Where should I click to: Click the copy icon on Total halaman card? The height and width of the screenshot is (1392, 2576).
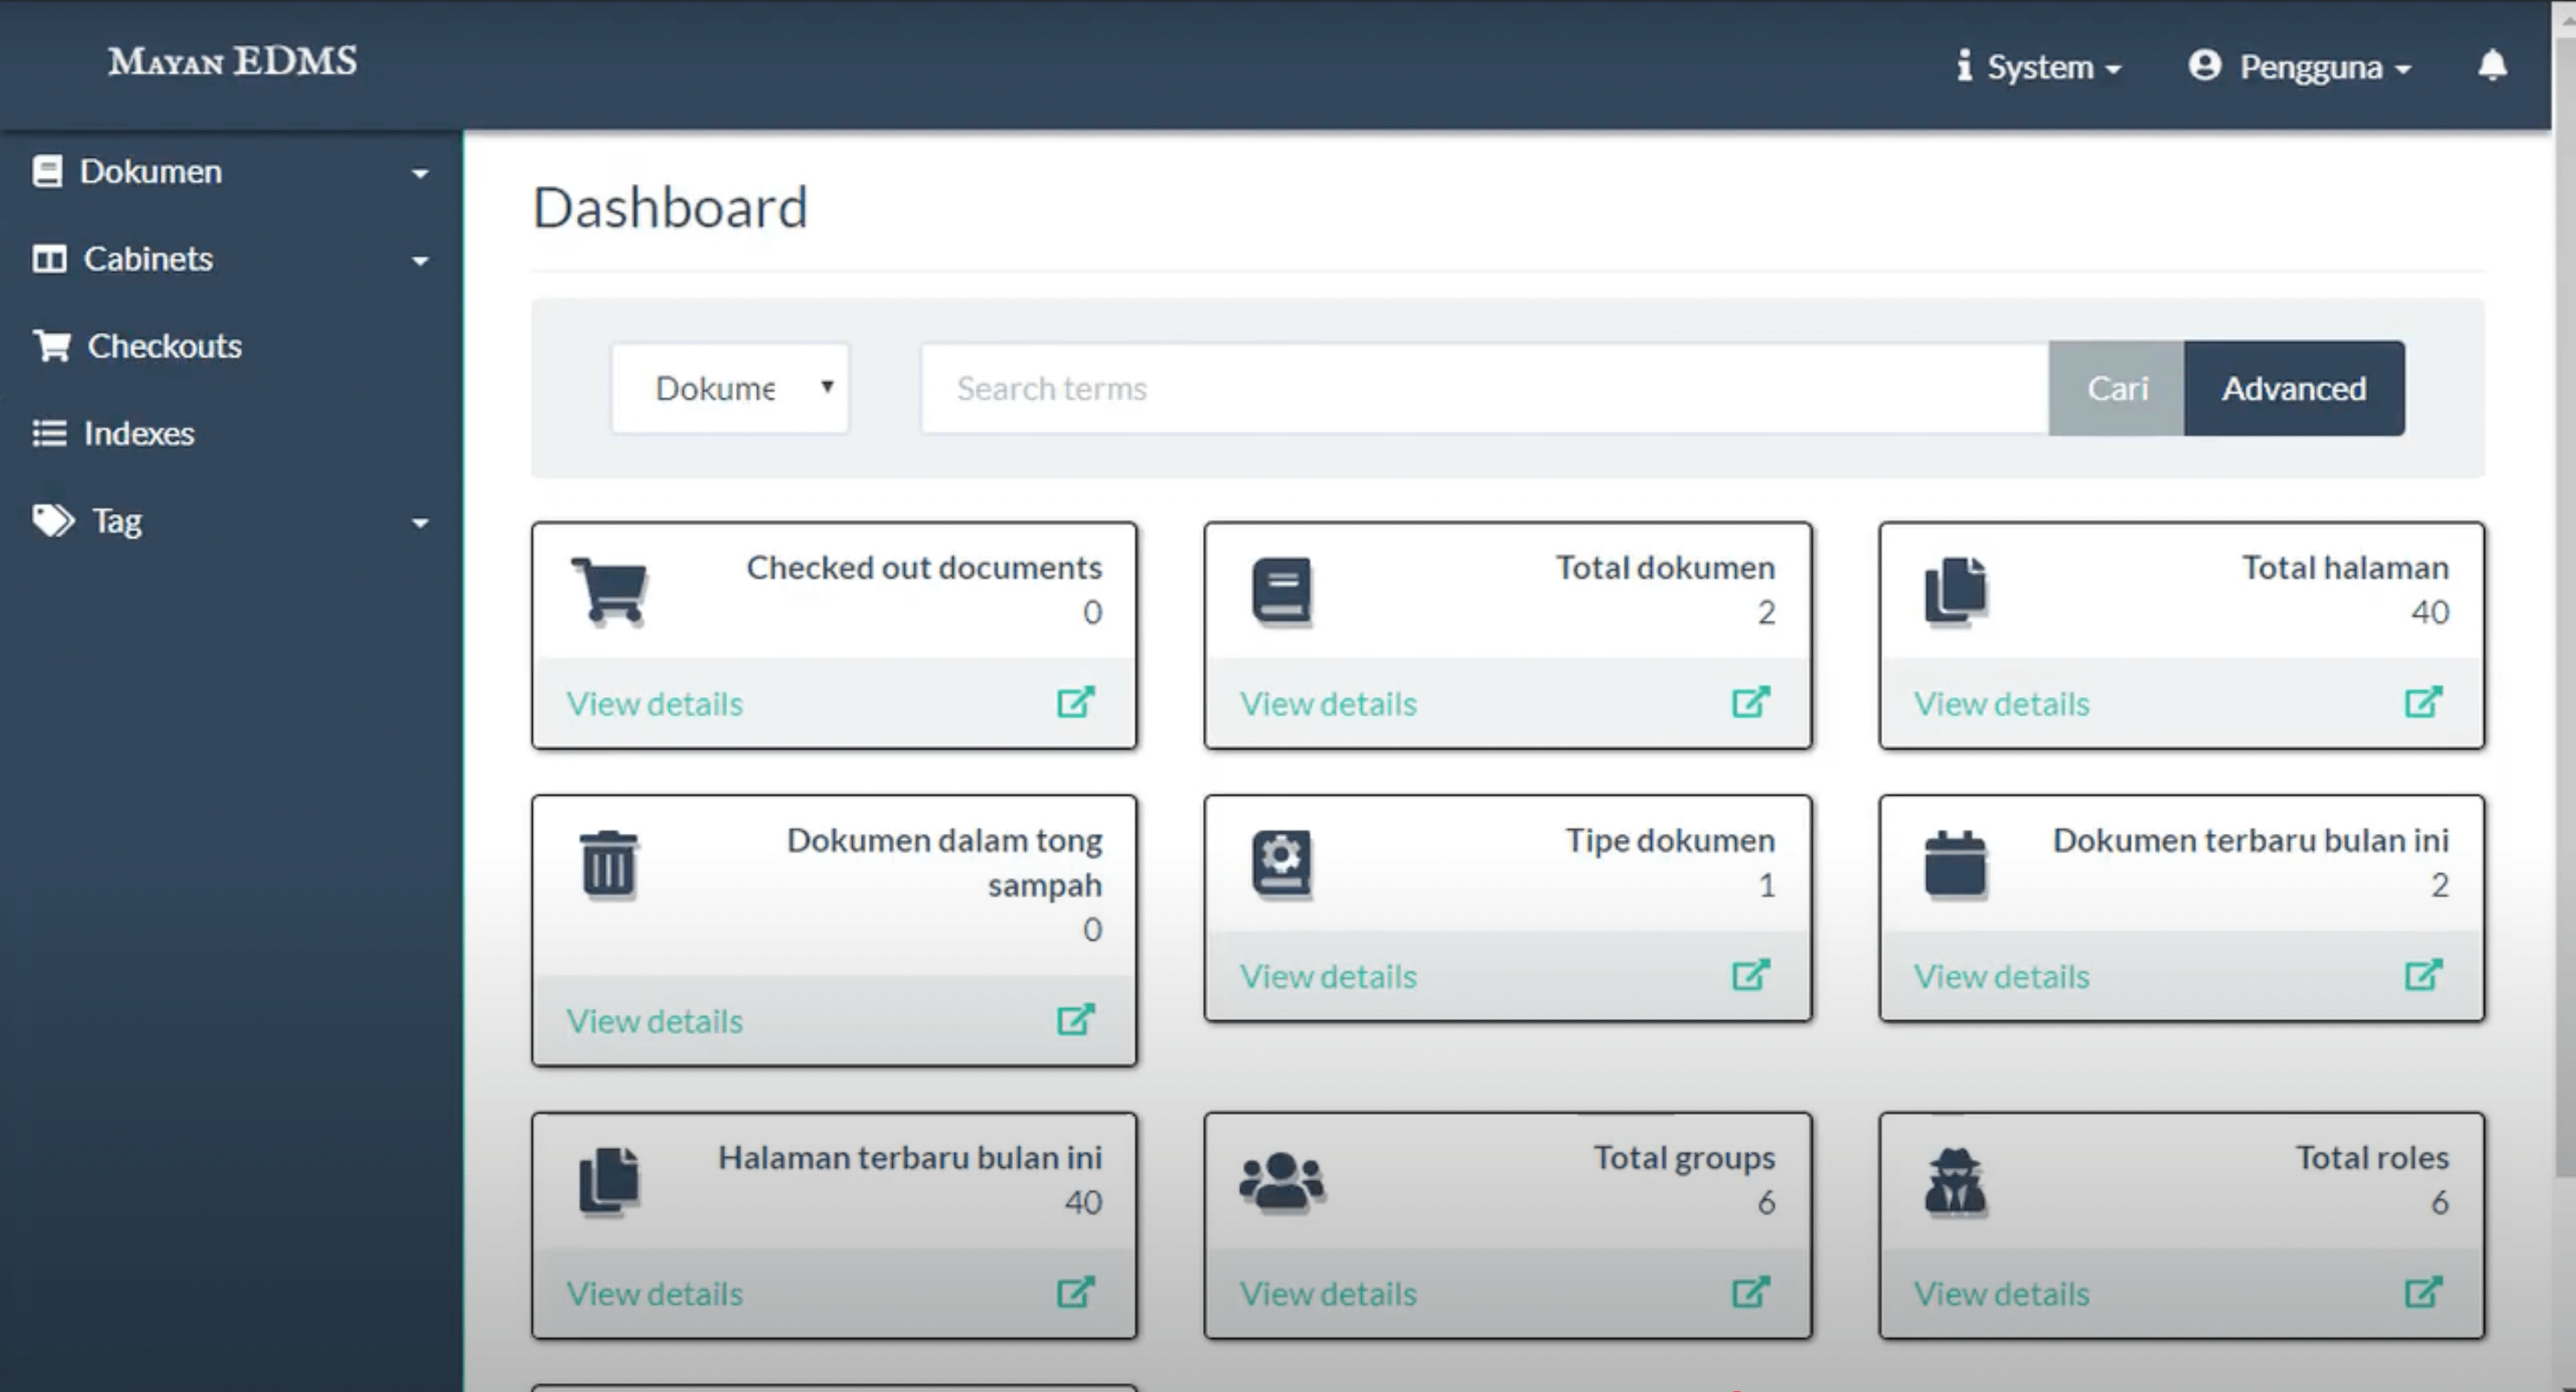pos(1956,592)
